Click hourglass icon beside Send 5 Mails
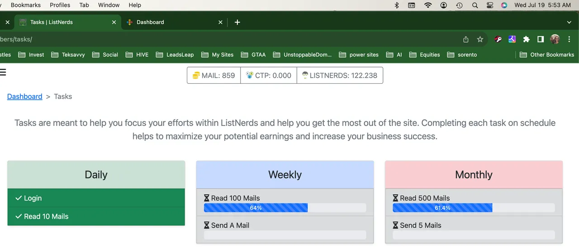This screenshot has height=250, width=579. pyautogui.click(x=395, y=225)
